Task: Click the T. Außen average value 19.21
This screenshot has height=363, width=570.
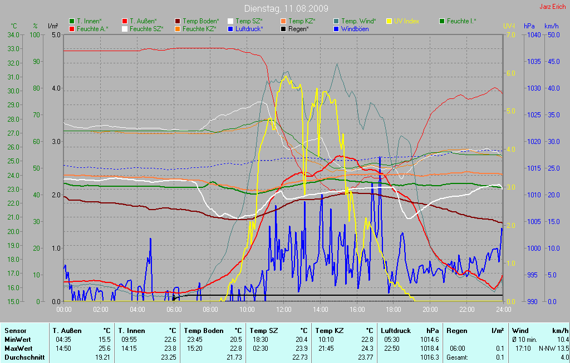Action: coord(102,357)
